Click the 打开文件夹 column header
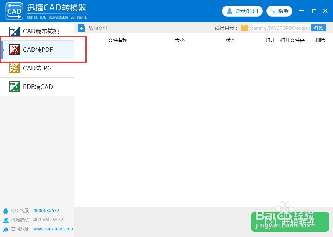The width and height of the screenshot is (333, 237). pyautogui.click(x=293, y=40)
